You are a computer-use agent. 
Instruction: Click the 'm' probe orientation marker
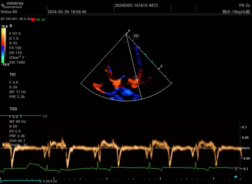tap(136, 36)
